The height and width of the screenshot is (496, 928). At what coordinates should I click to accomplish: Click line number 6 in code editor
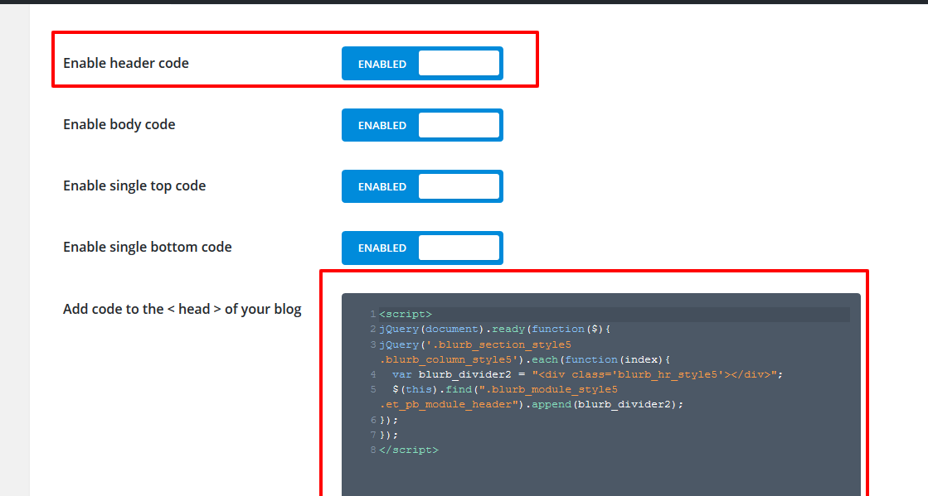click(373, 420)
